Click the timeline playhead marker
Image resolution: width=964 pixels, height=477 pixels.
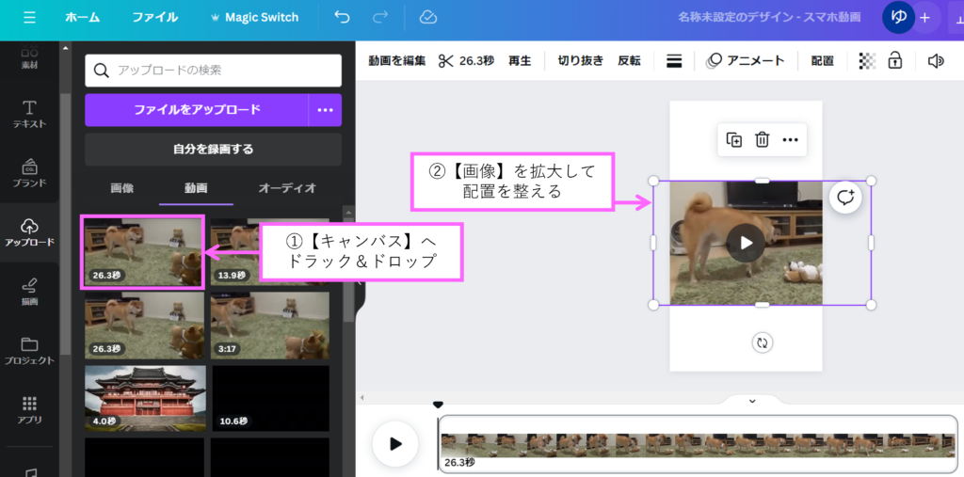click(438, 405)
